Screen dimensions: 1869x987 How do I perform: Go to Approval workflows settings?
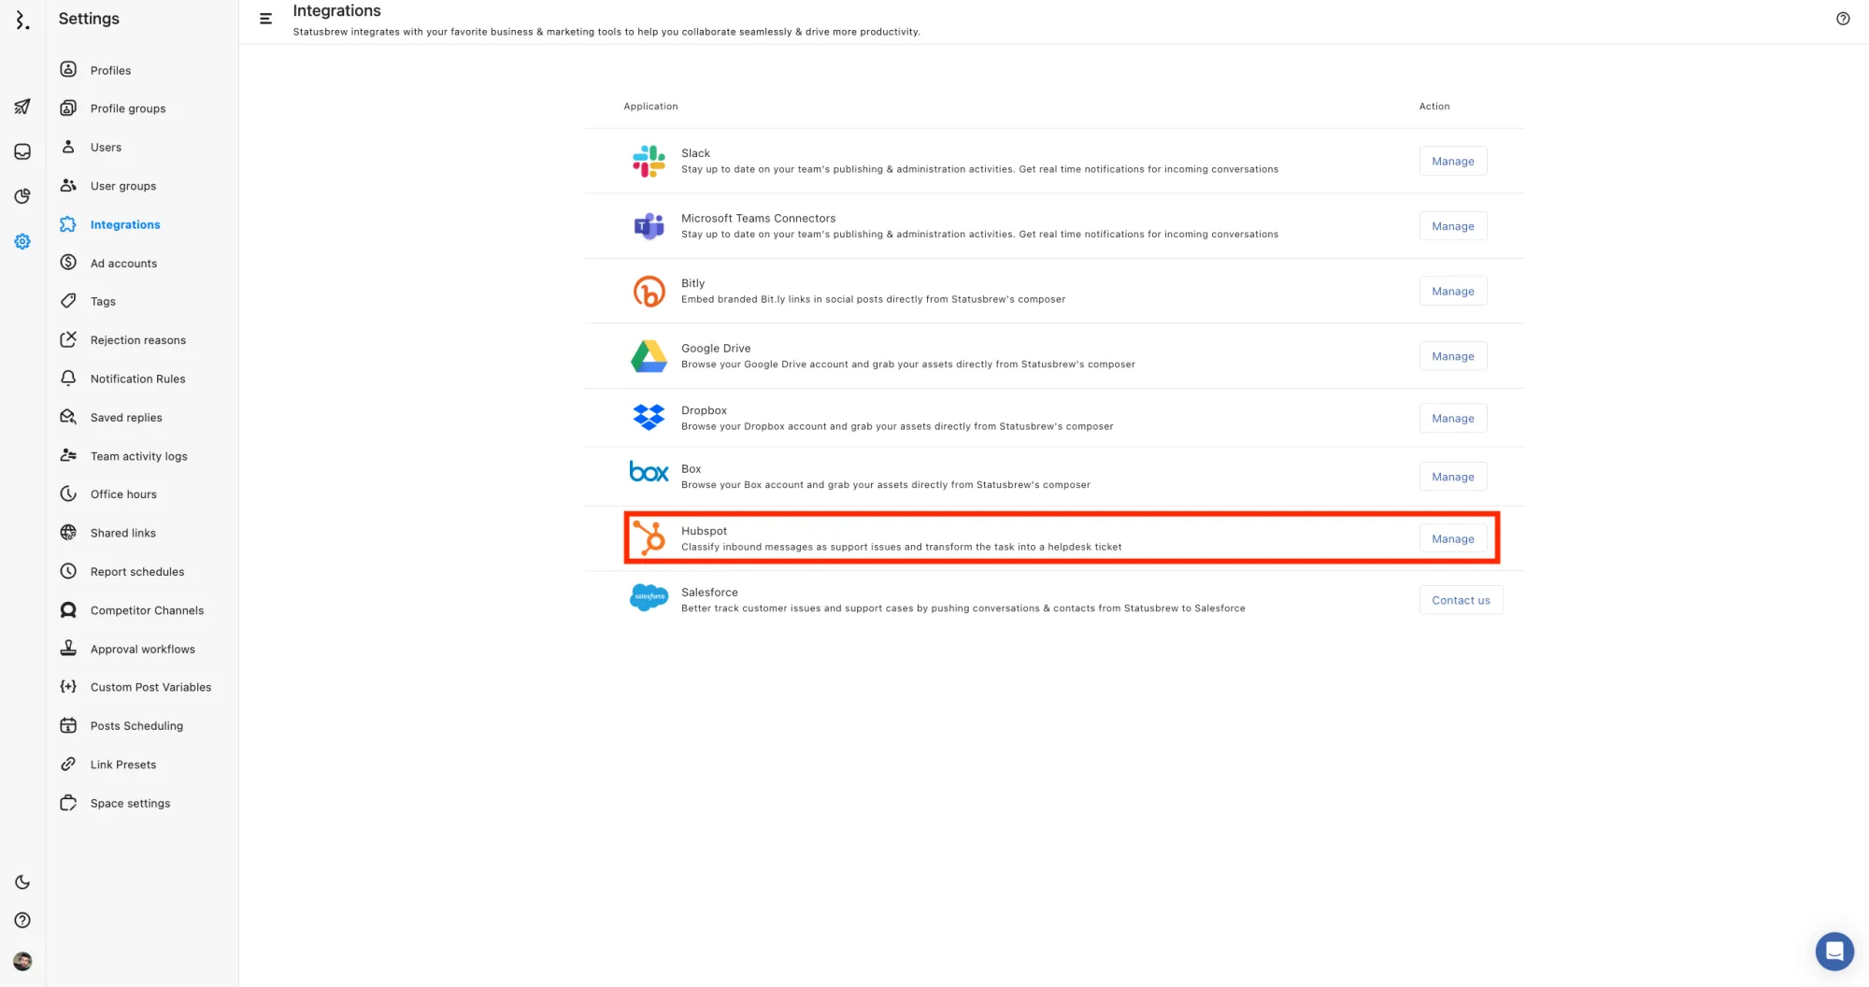(x=142, y=649)
